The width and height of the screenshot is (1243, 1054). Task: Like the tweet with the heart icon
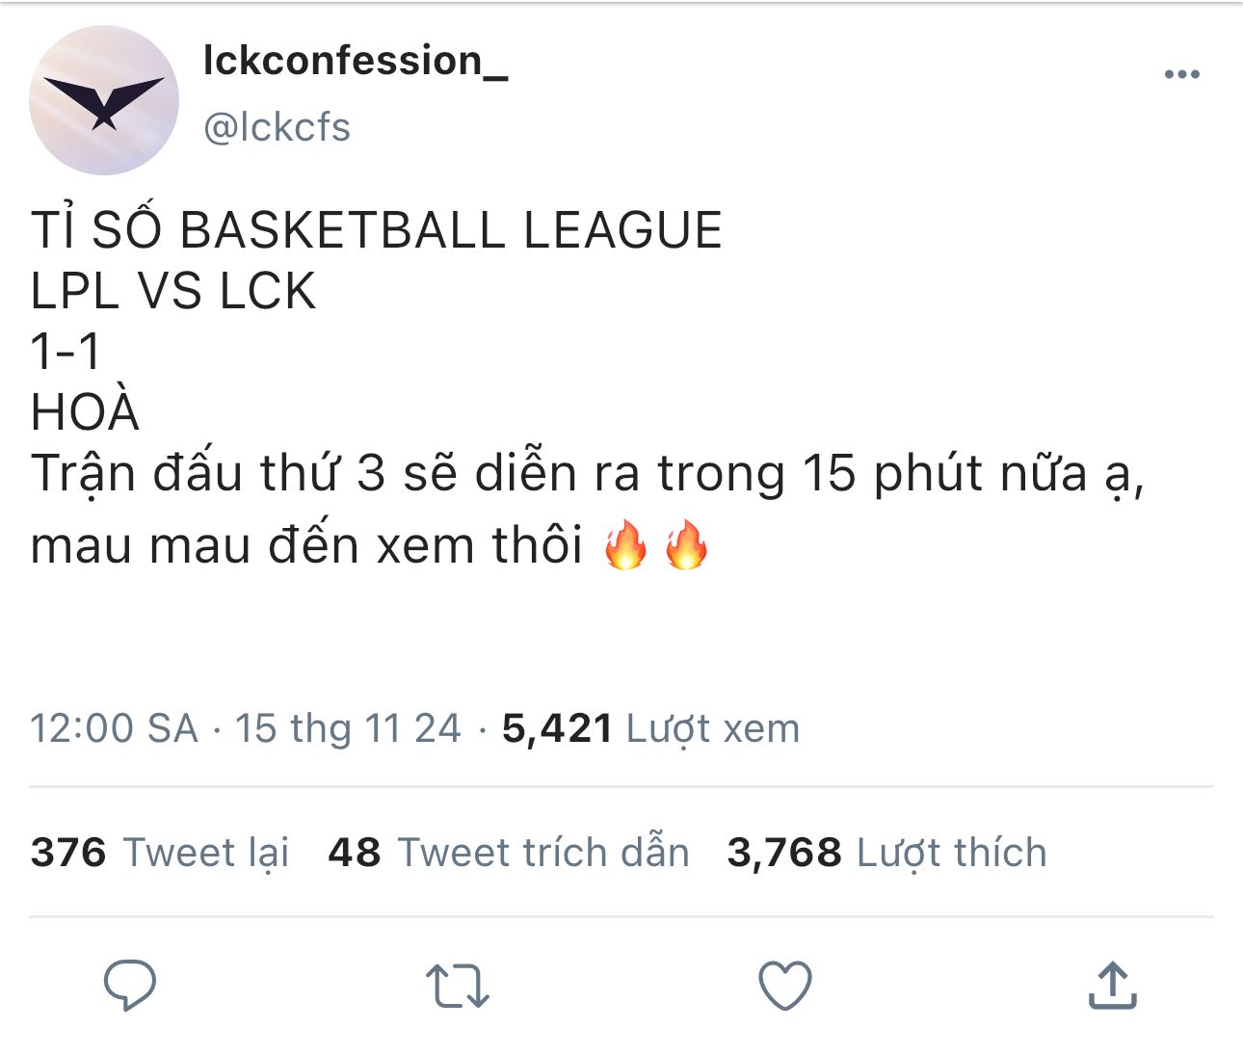785,986
